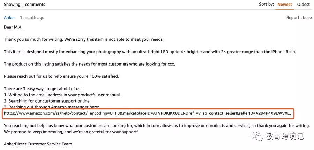Click the 'Showing 1 comments' header text
This screenshot has height=150, width=314.
point(24,5)
